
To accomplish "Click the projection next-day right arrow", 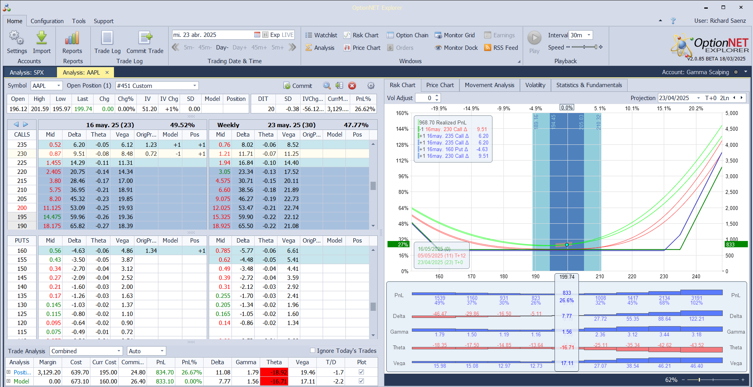I will pyautogui.click(x=742, y=98).
